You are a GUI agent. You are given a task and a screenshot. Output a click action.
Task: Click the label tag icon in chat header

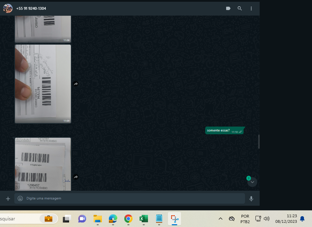[228, 8]
